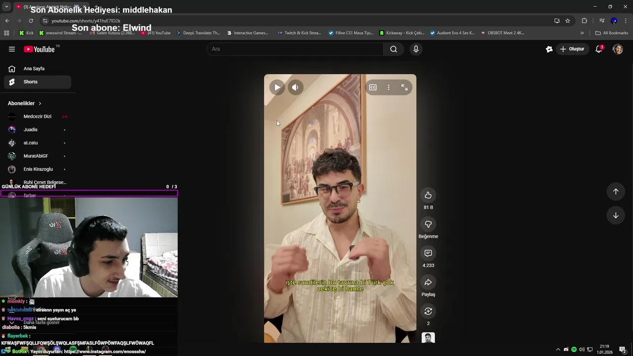Screen dimensions: 633x356
Task: Show hidden tray icons chevron
Action: pyautogui.click(x=558, y=350)
